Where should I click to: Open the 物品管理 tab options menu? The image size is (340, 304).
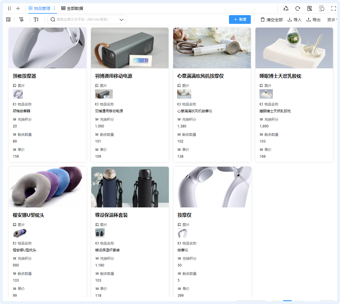[54, 8]
